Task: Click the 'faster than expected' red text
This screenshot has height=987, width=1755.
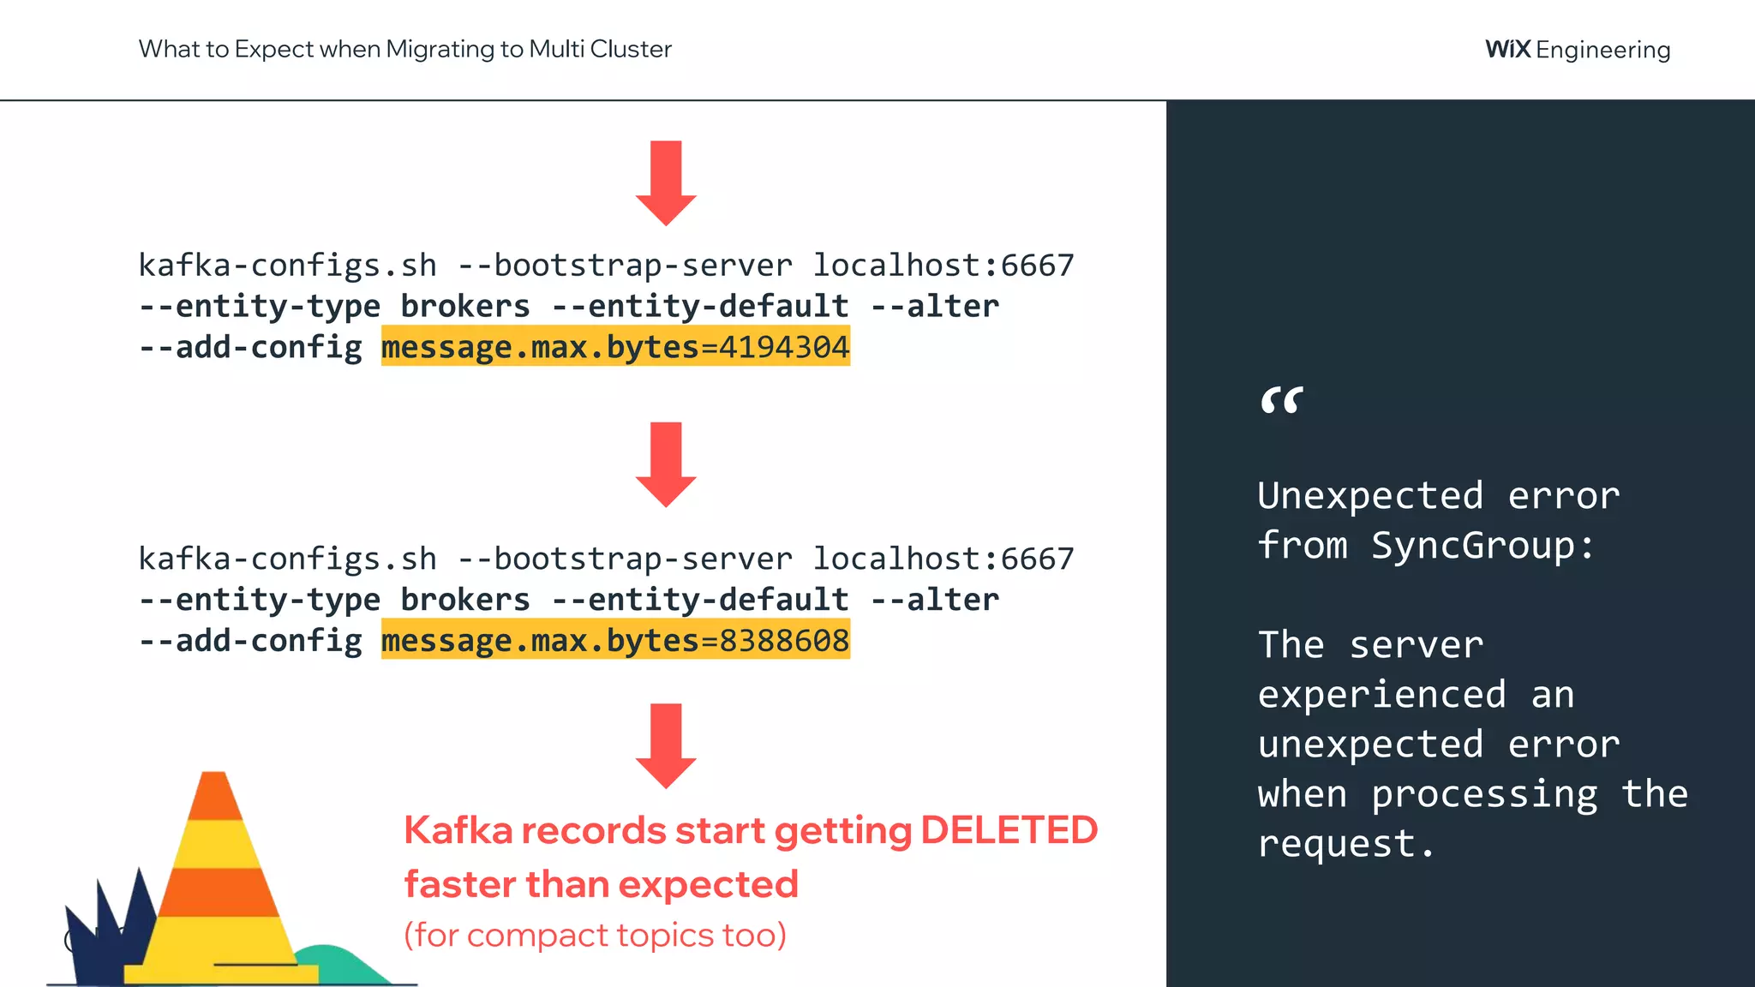Action: [x=601, y=884]
